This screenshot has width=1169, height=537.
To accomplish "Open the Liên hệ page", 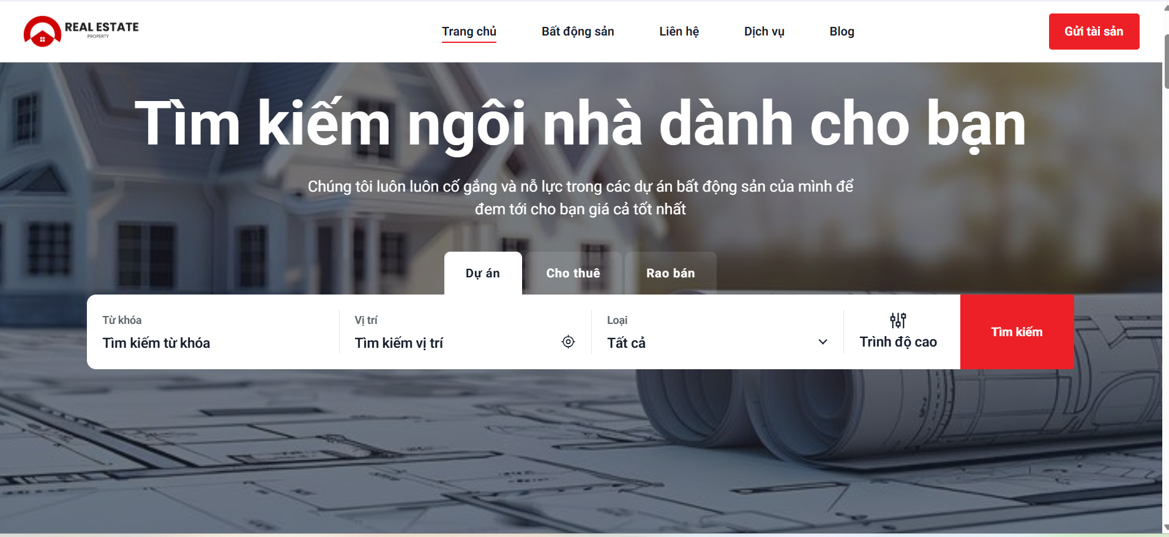I will coord(679,31).
